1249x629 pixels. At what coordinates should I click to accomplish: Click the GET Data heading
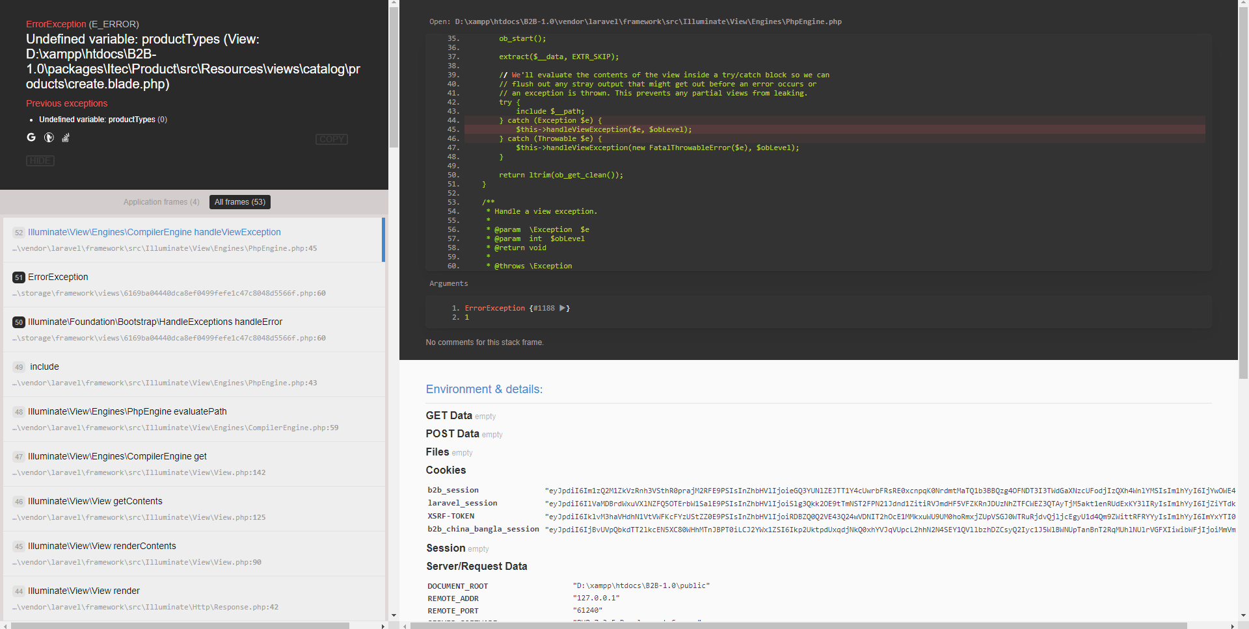[449, 415]
